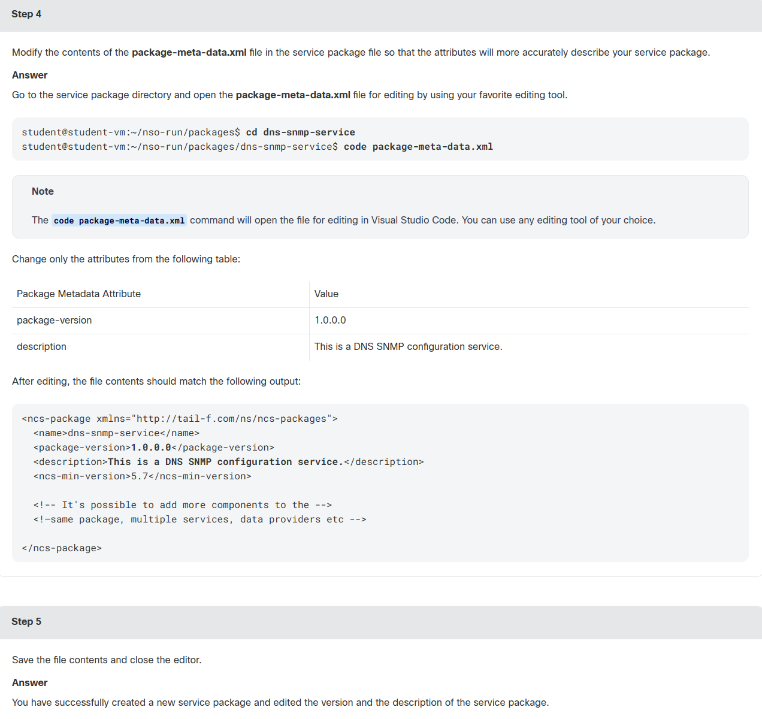Click the inline code package-meta-data.xml snippet
762x719 pixels.
tap(119, 220)
